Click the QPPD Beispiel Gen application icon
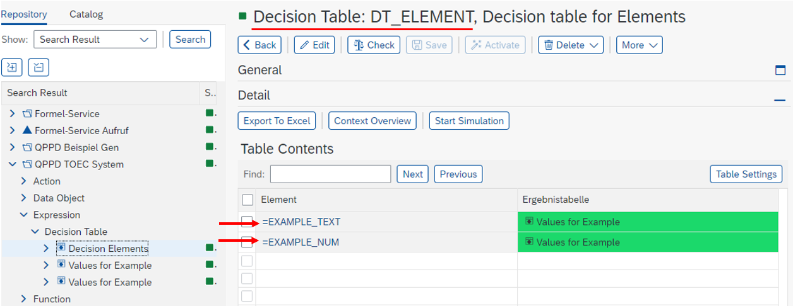This screenshot has width=793, height=306. click(27, 147)
